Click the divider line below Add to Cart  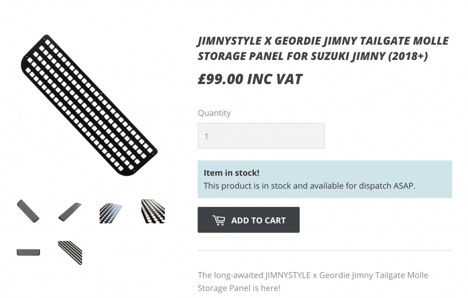(x=325, y=250)
